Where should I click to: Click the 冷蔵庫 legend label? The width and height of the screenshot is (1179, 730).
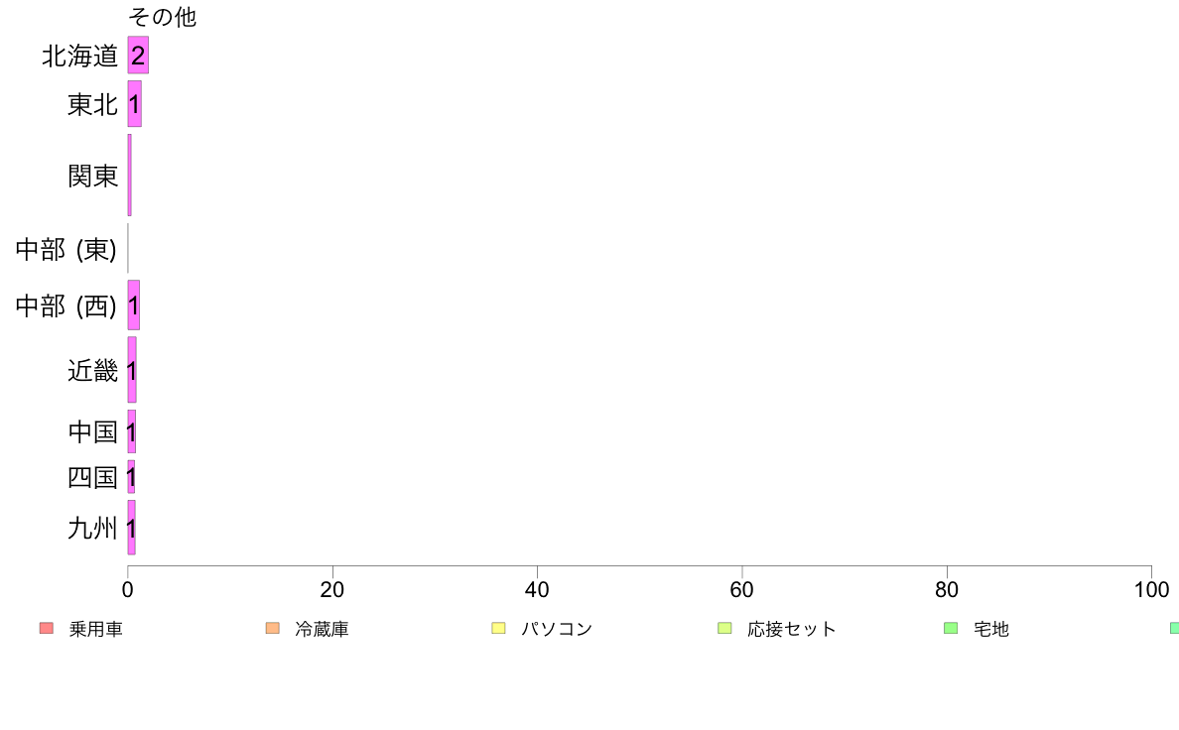(x=322, y=629)
